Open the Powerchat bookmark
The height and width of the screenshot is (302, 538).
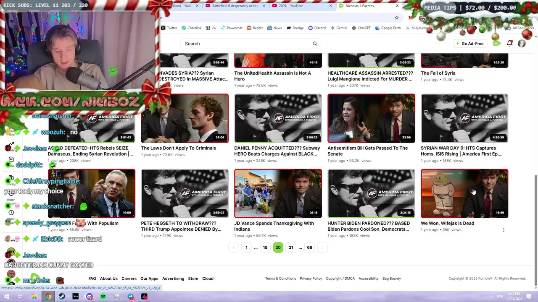pyautogui.click(x=231, y=28)
